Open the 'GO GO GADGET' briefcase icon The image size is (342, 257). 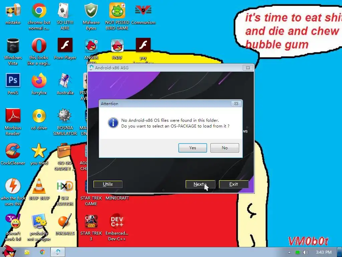[x=65, y=157]
